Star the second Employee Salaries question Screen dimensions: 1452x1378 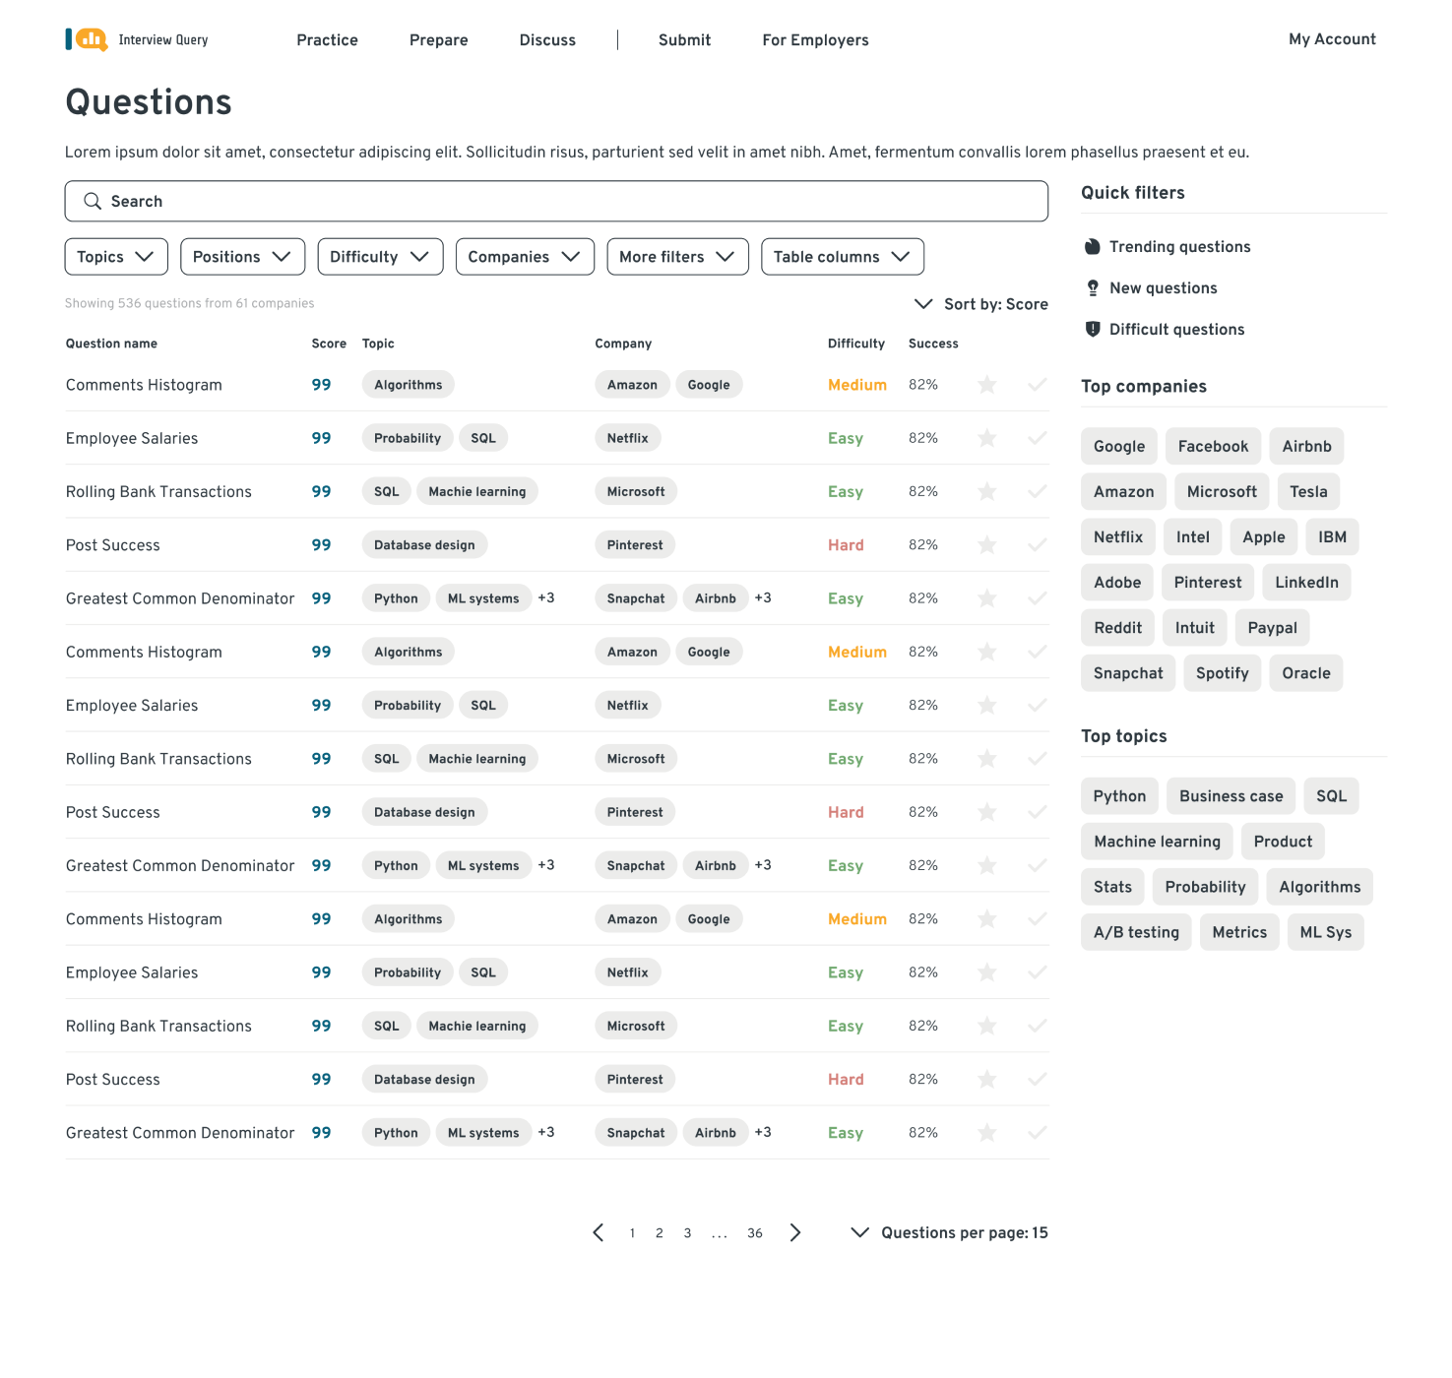tap(987, 706)
